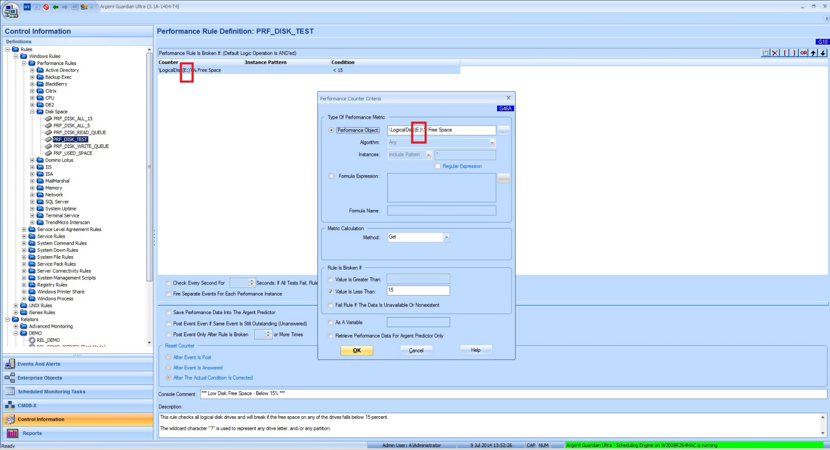Open the Events And Alerts pane
The width and height of the screenshot is (830, 450).
(39, 364)
